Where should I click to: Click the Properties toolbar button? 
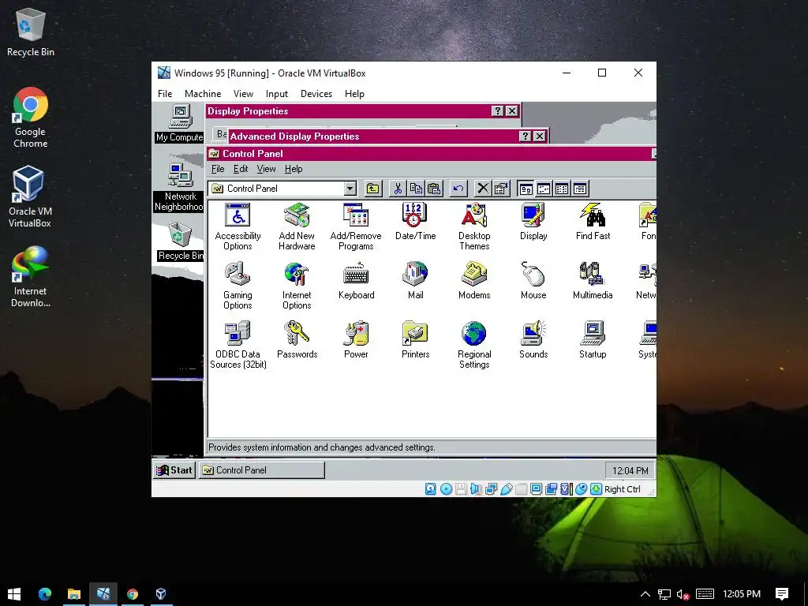pos(501,189)
